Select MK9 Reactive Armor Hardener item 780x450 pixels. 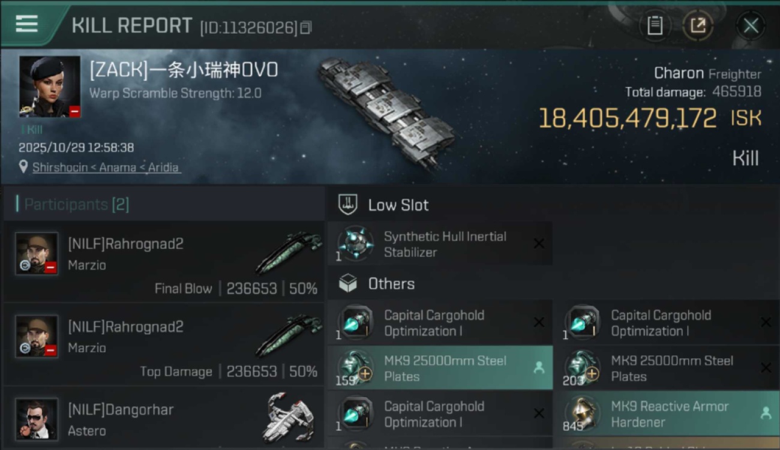tap(666, 414)
